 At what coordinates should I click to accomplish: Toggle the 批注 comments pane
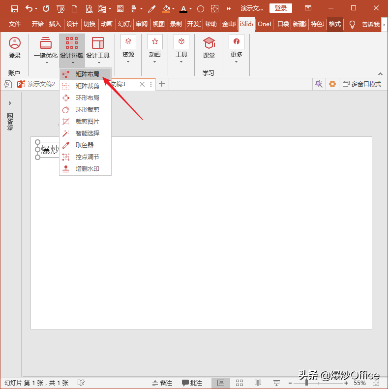click(192, 383)
